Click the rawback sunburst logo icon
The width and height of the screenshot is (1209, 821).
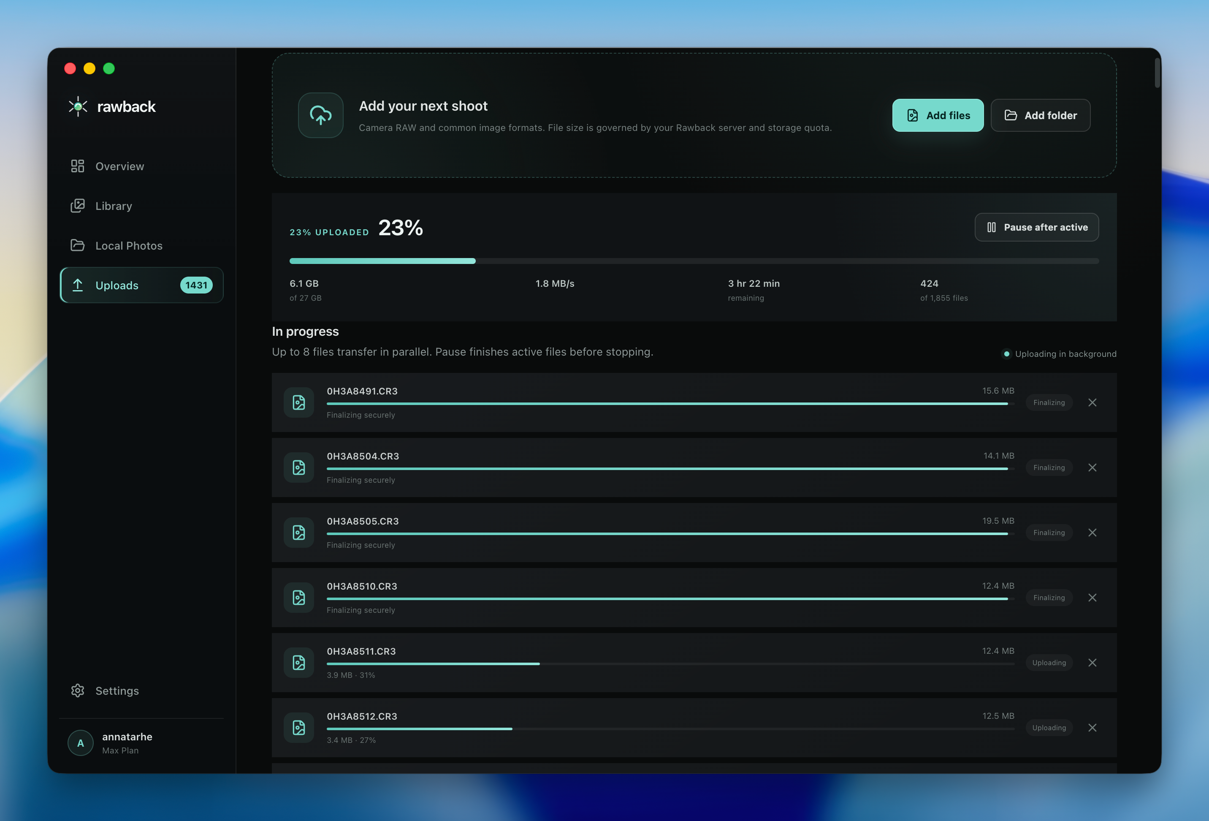[78, 106]
